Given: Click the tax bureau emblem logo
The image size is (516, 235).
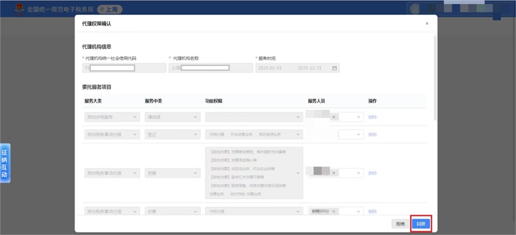Looking at the screenshot, I should click(20, 9).
